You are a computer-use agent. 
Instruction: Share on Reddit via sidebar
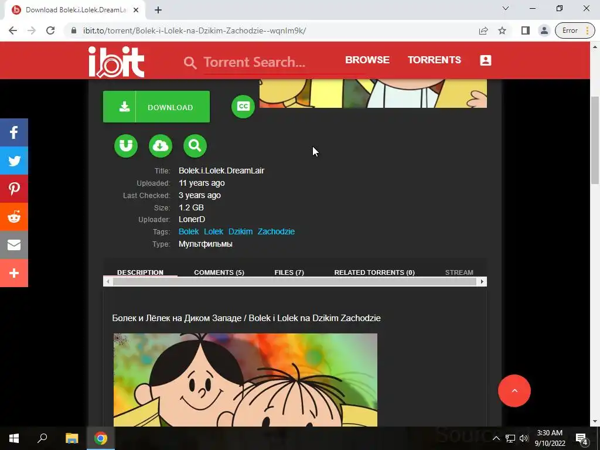[x=14, y=217]
